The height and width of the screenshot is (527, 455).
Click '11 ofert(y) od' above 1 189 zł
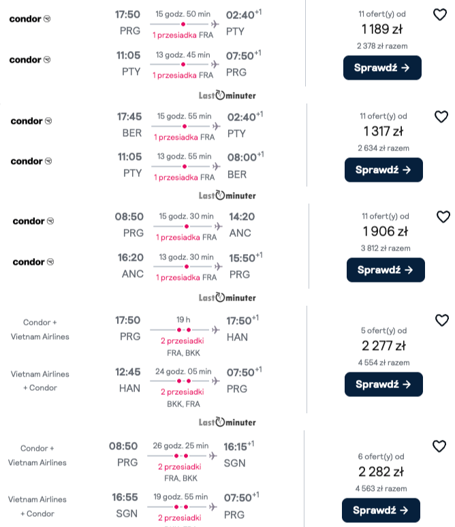coord(382,14)
